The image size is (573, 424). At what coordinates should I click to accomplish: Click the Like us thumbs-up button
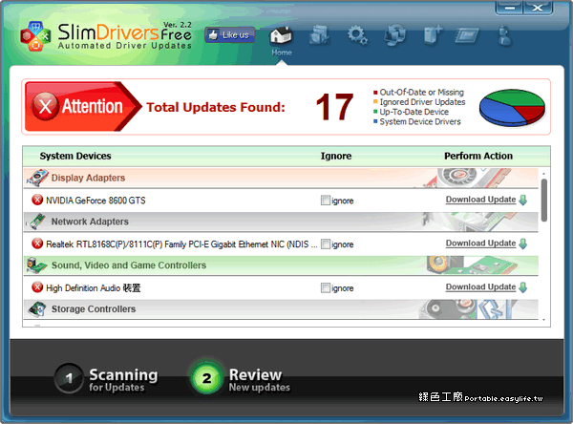click(x=229, y=35)
